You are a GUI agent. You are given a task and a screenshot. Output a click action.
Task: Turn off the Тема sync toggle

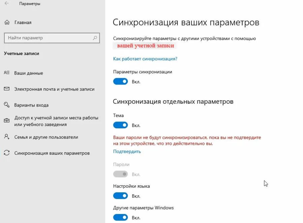121,125
